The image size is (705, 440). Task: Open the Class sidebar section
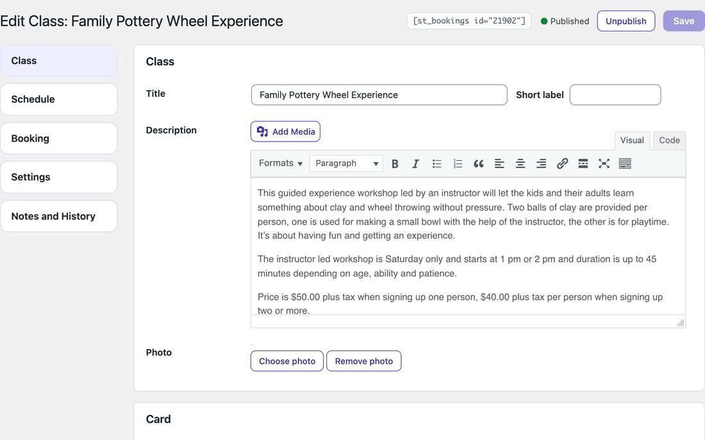point(59,61)
